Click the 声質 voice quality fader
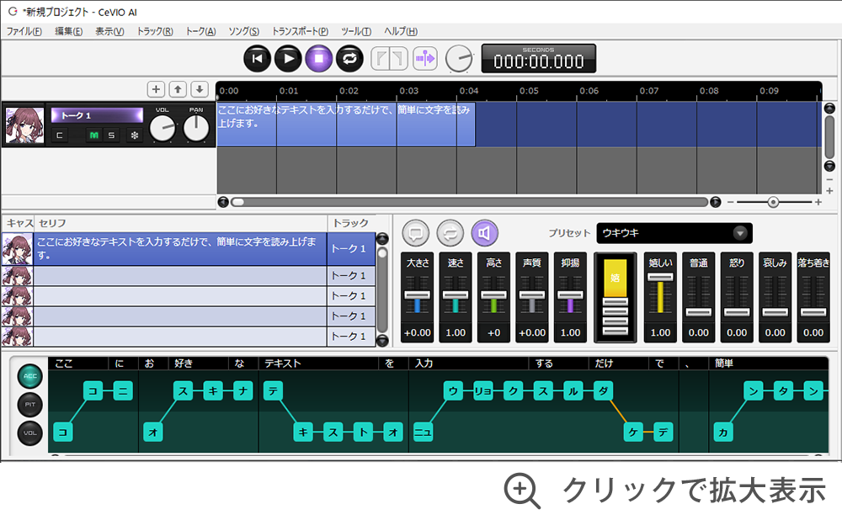 point(532,294)
